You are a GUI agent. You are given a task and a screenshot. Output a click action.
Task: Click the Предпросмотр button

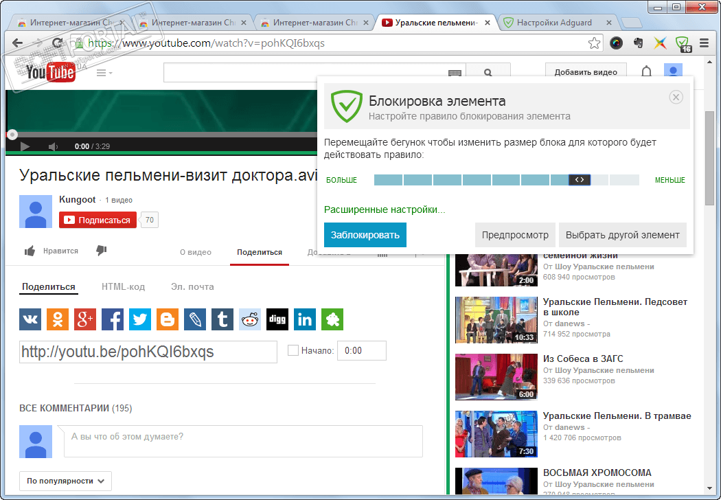click(x=515, y=235)
